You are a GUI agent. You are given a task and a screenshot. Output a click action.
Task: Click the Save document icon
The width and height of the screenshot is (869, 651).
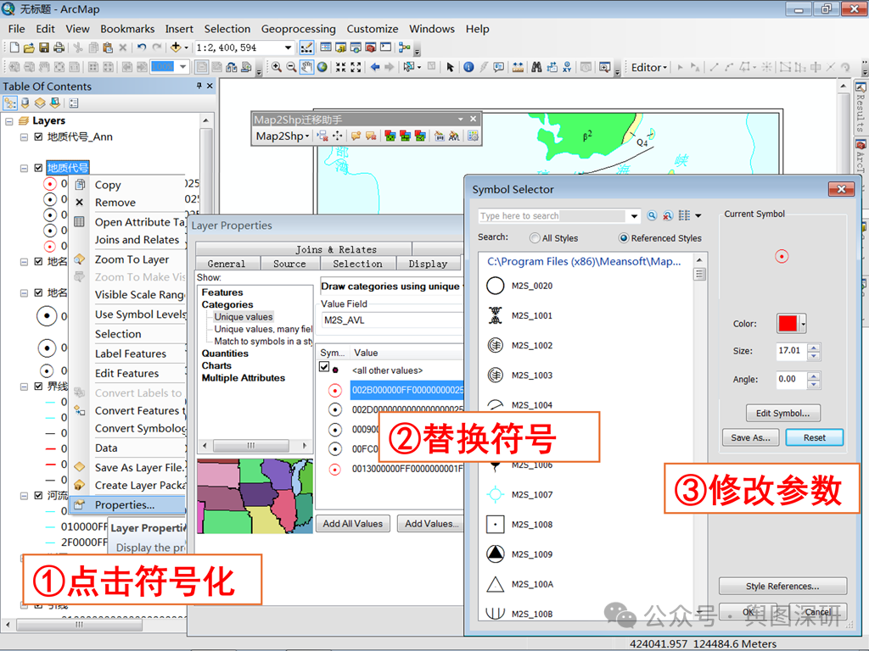[x=44, y=47]
